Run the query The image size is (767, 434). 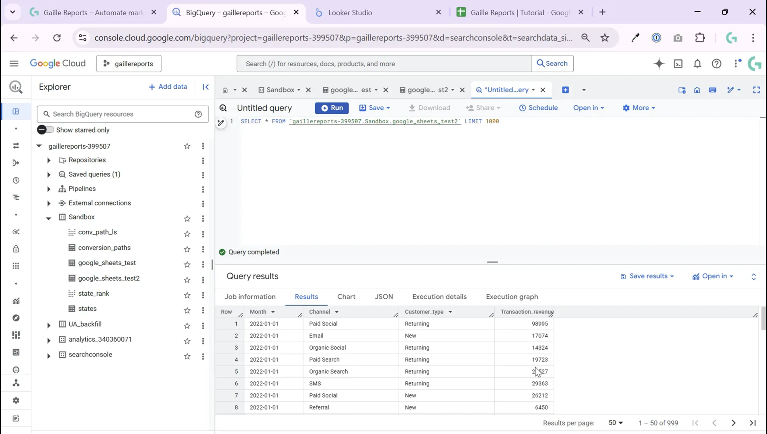pos(332,108)
